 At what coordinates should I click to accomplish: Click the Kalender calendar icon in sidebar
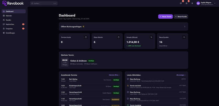4,16
